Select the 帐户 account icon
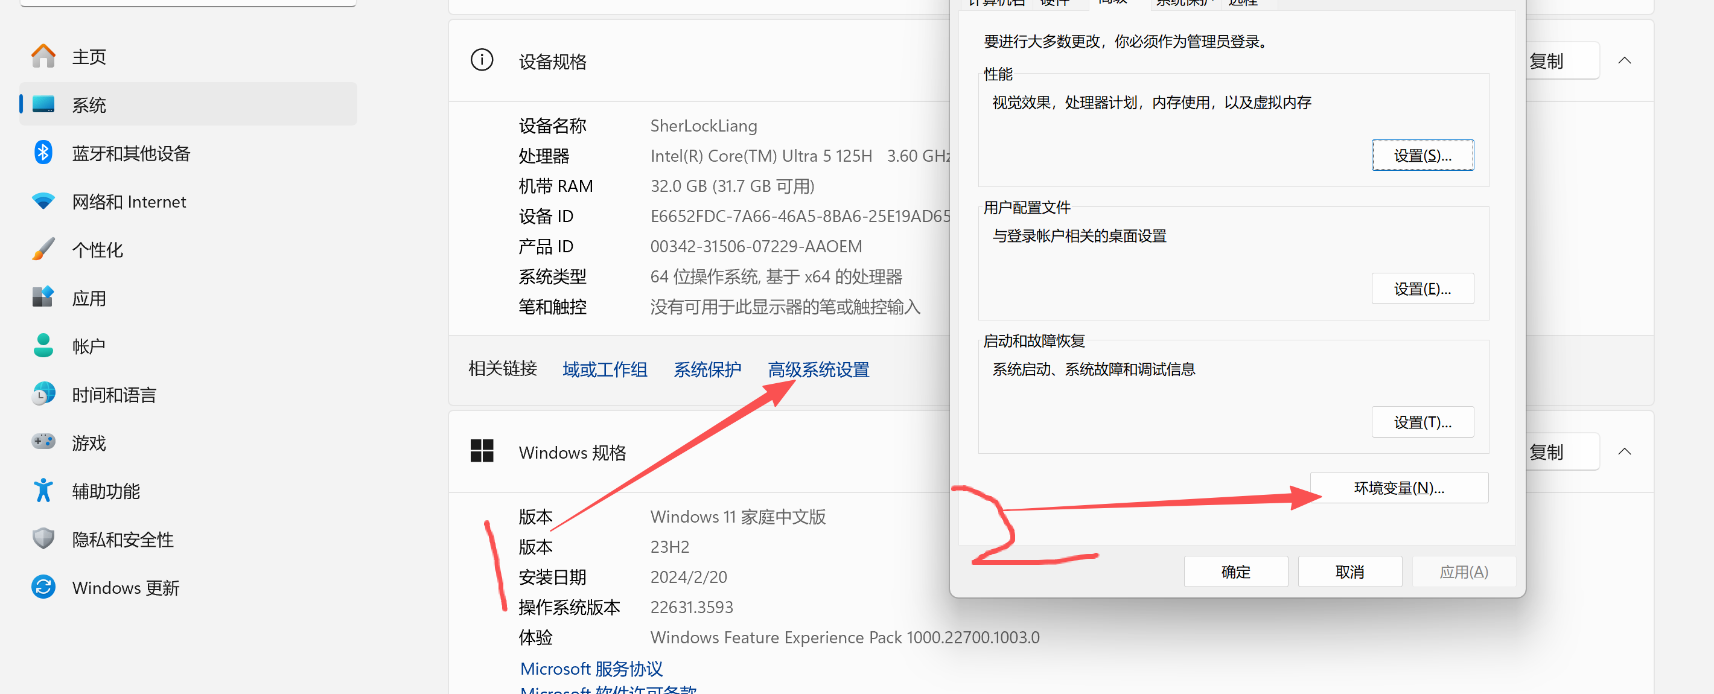Screen dimensions: 1714x694 [x=43, y=346]
